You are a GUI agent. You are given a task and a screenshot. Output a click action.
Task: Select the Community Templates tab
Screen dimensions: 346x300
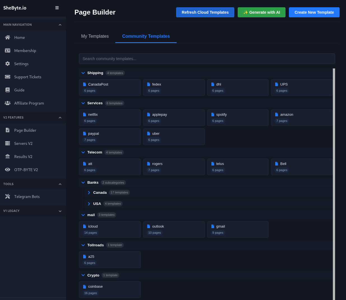pyautogui.click(x=146, y=36)
